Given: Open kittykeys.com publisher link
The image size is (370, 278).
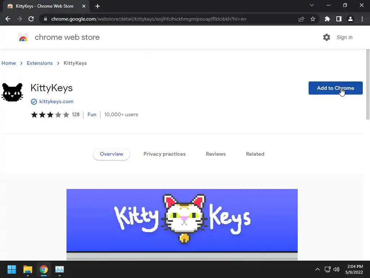Looking at the screenshot, I should pyautogui.click(x=56, y=101).
